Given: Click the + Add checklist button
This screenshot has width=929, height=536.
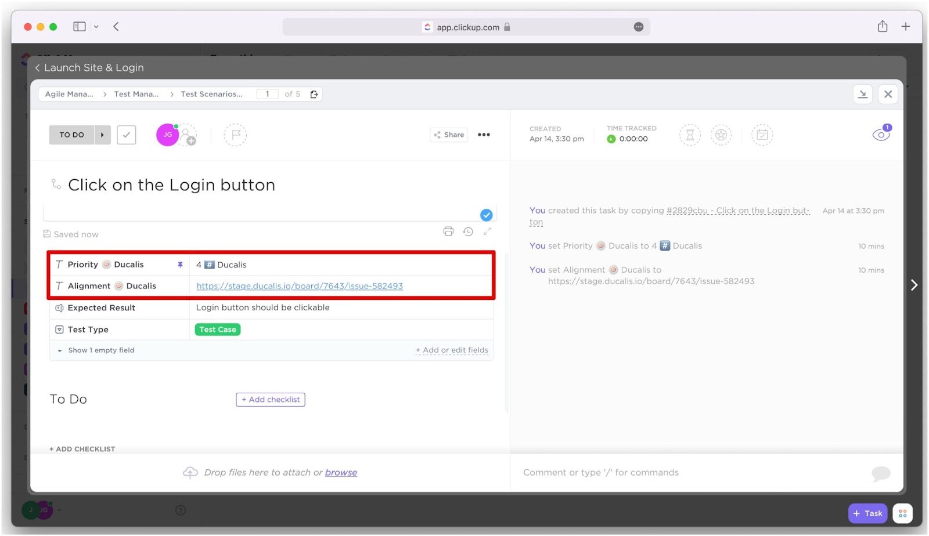Looking at the screenshot, I should tap(271, 400).
